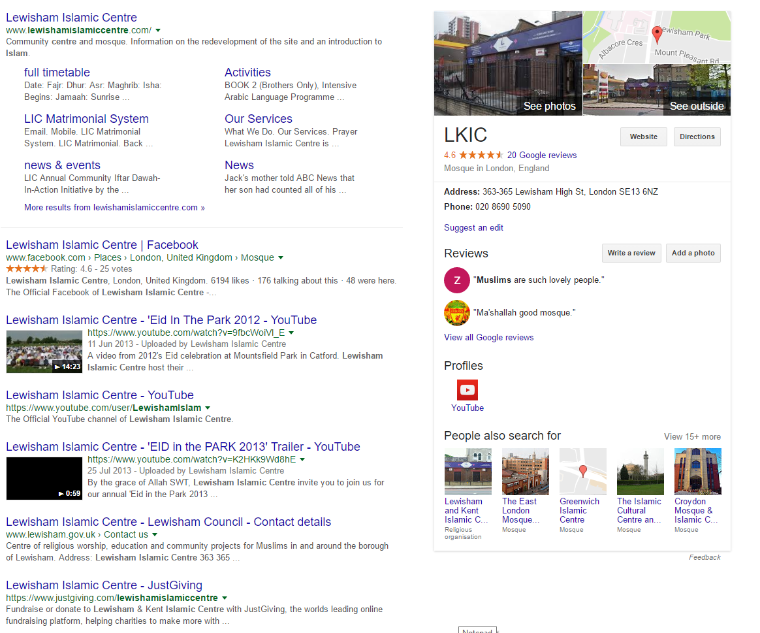Click reviewer Z avatar icon
The image size is (760, 633).
[456, 280]
